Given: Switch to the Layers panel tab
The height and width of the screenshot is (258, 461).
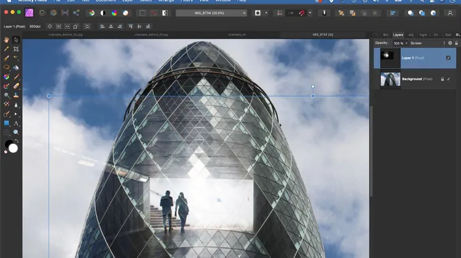Looking at the screenshot, I should click(398, 34).
